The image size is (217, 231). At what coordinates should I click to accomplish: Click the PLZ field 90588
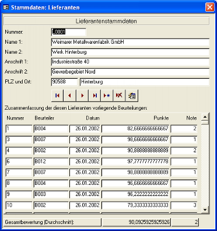[64, 82]
